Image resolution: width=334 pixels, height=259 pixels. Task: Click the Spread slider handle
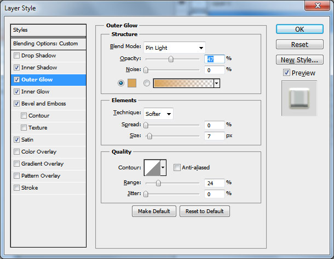[146, 125]
